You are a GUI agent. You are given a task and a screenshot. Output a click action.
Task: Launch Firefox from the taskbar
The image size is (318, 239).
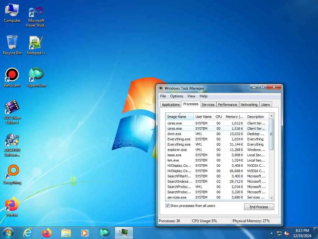tap(47, 233)
